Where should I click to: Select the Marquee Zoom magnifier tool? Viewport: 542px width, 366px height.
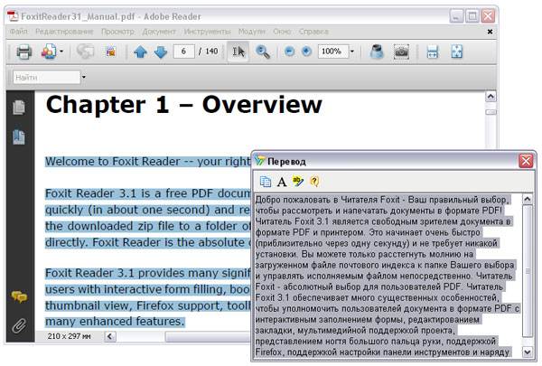[x=263, y=52]
